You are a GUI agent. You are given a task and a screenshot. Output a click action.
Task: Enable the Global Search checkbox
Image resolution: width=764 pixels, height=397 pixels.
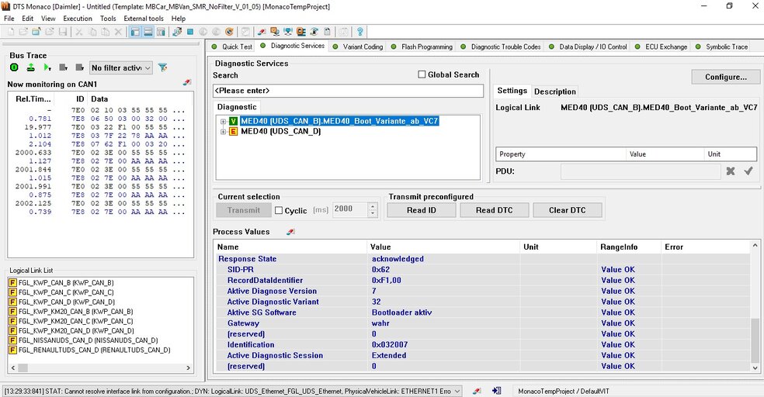(x=422, y=74)
